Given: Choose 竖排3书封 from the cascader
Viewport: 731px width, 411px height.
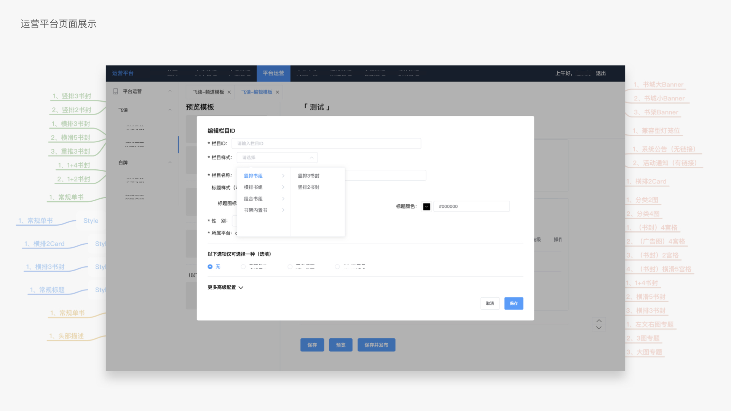Looking at the screenshot, I should (308, 176).
